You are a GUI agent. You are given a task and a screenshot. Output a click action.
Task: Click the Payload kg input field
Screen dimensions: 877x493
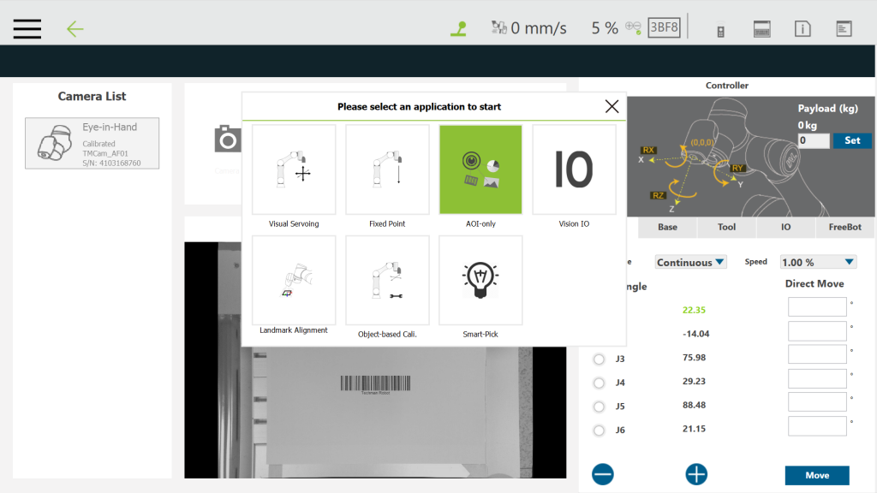coord(813,140)
